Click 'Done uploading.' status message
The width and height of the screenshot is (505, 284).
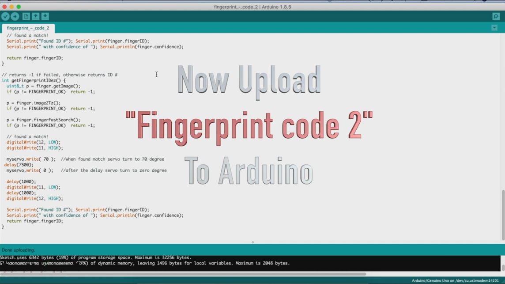pyautogui.click(x=19, y=250)
